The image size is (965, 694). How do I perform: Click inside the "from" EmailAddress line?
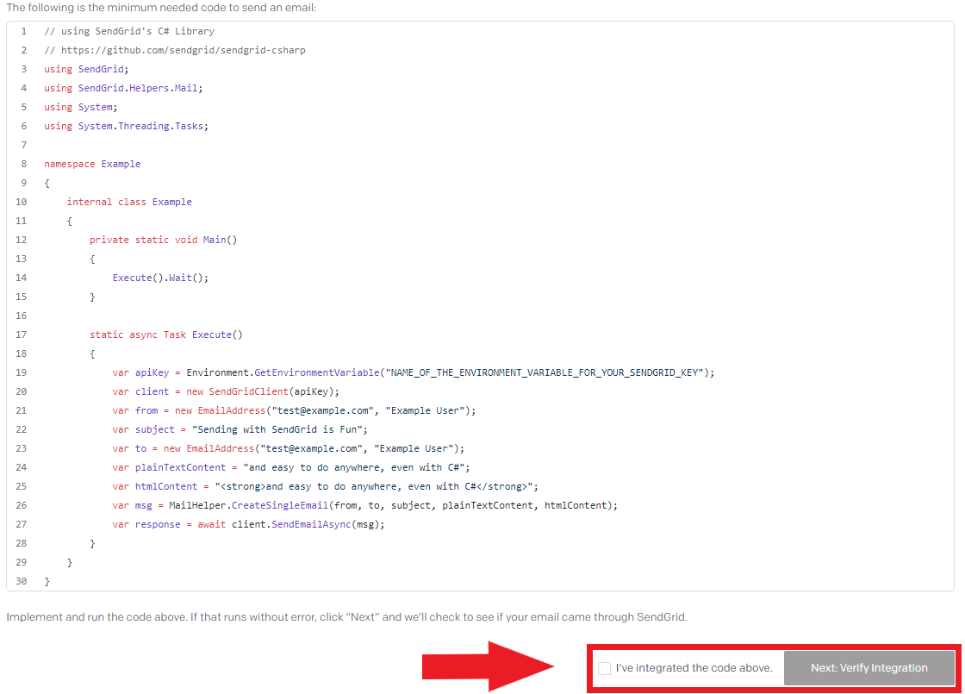293,410
